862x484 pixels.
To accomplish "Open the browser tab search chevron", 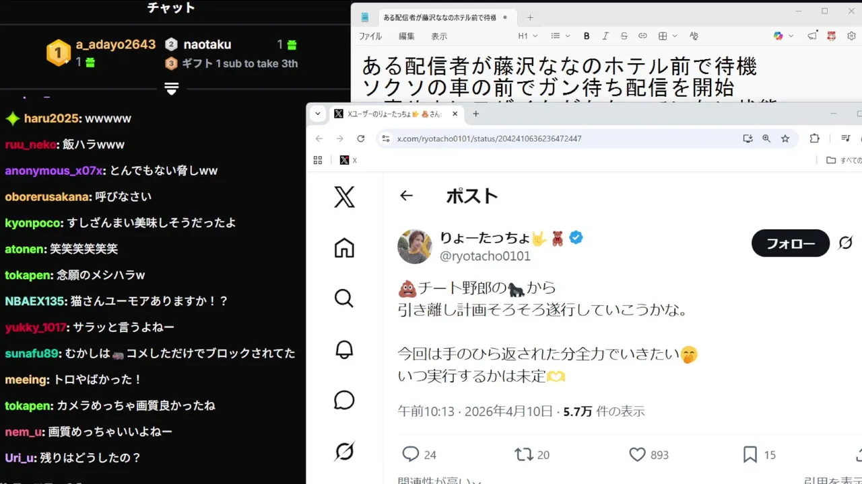I will tap(318, 114).
